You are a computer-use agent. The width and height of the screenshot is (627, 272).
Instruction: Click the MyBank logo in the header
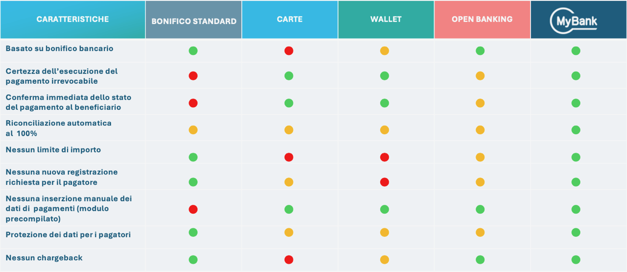(574, 21)
